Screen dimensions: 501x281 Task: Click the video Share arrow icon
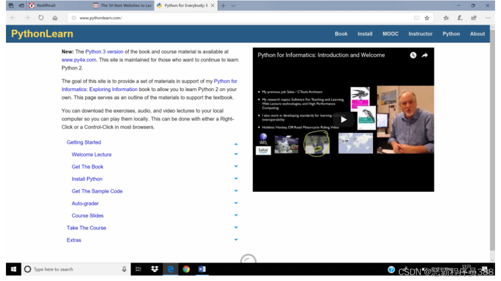coord(425,55)
